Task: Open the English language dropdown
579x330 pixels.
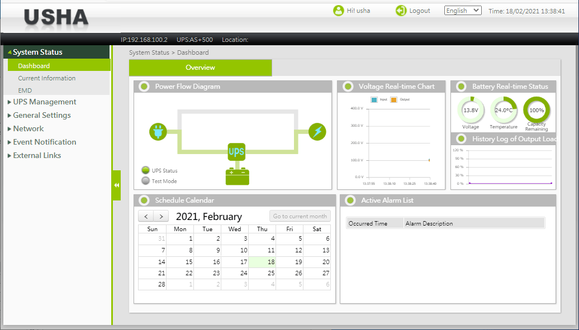Action: tap(462, 11)
